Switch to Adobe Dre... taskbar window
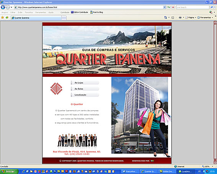The width and height of the screenshot is (217, 174). 167,171
